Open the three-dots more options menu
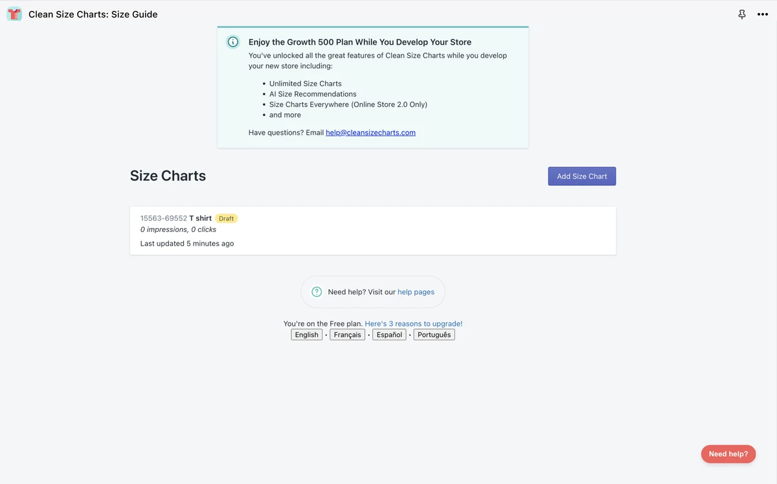 763,14
